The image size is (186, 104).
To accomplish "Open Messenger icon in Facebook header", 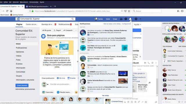I will pos(126,19).
